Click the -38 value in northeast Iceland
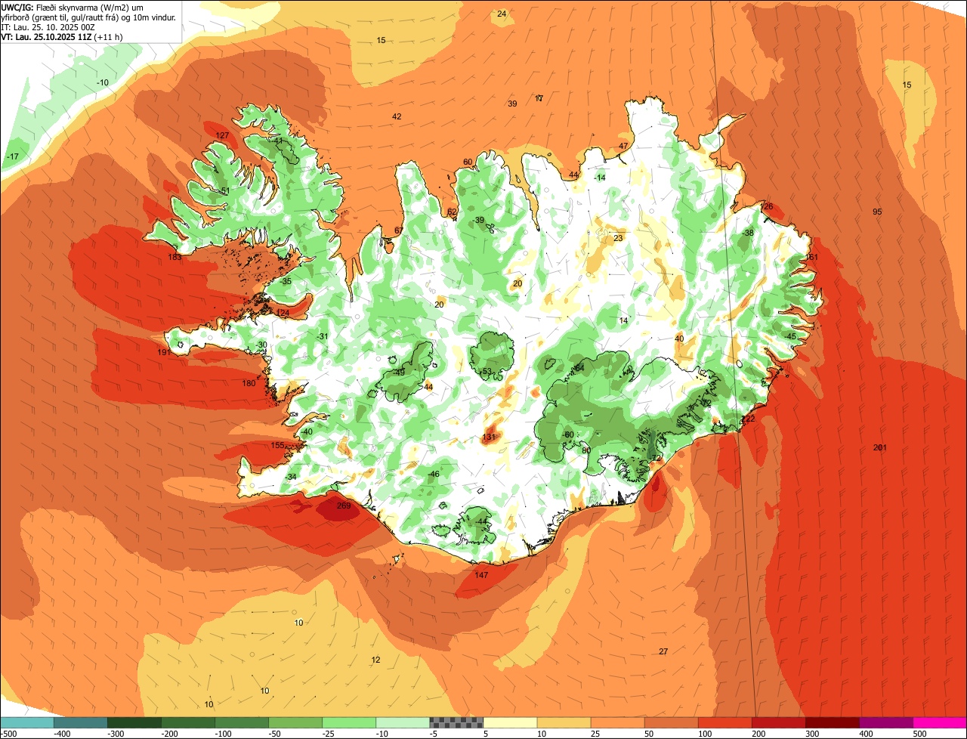The width and height of the screenshot is (967, 739). click(x=747, y=232)
